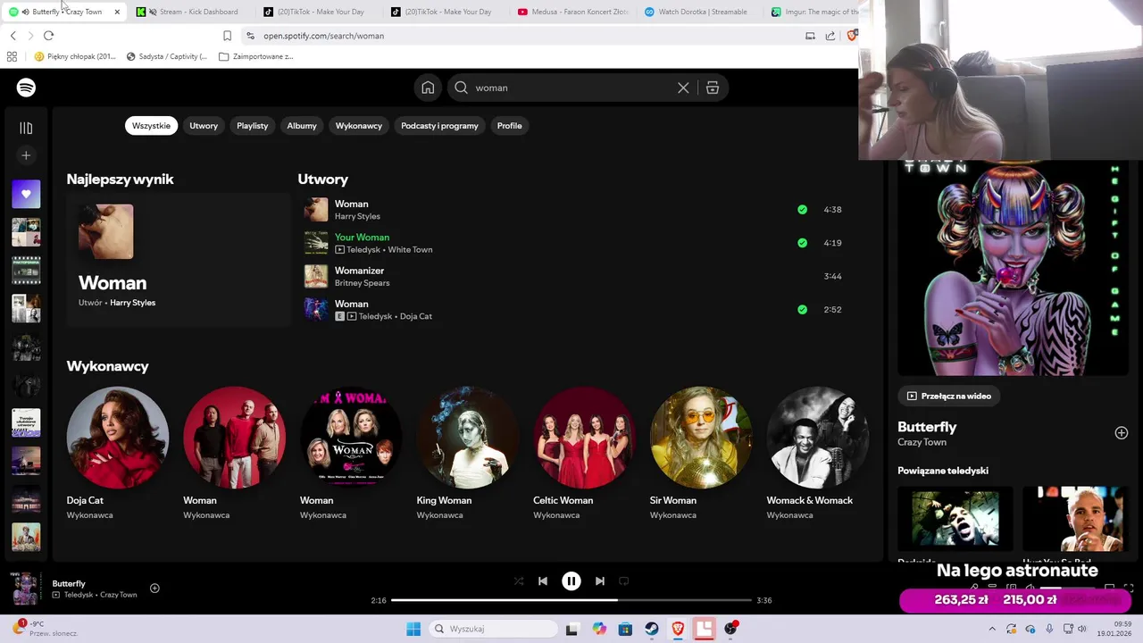Go back in browser history

click(13, 36)
